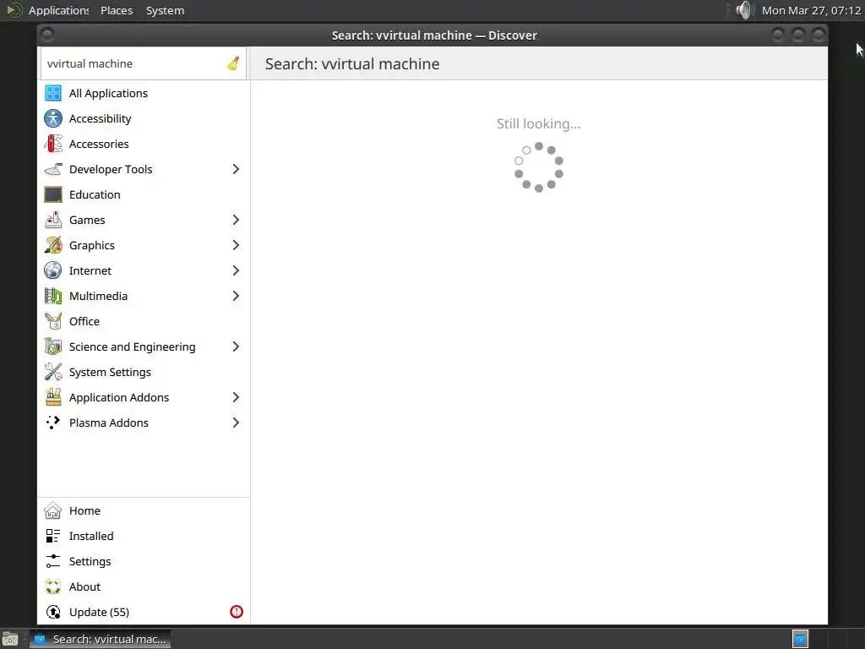The image size is (865, 649).
Task: Click the Accessories pocket-knife icon
Action: [x=53, y=144]
